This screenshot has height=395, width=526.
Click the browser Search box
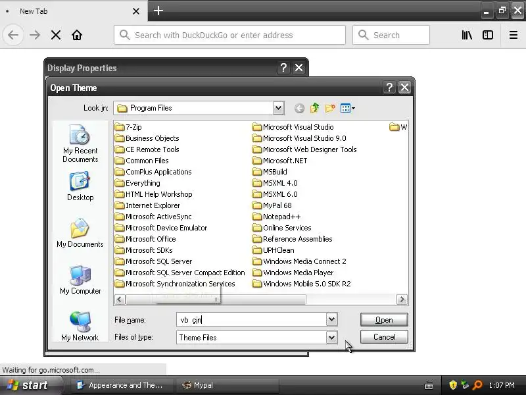[391, 35]
